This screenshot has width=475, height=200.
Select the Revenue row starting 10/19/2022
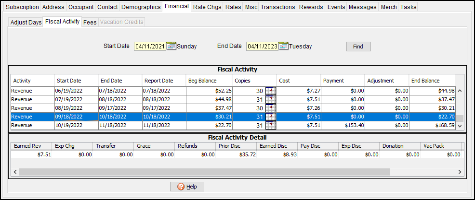[32, 126]
